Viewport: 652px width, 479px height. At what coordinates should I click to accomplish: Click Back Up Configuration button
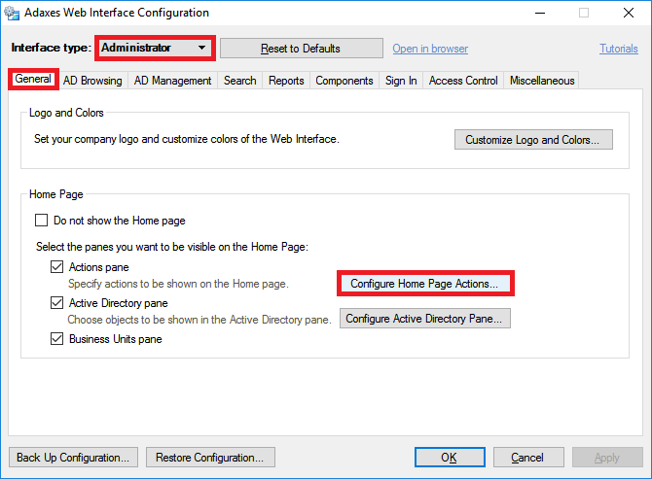(73, 458)
